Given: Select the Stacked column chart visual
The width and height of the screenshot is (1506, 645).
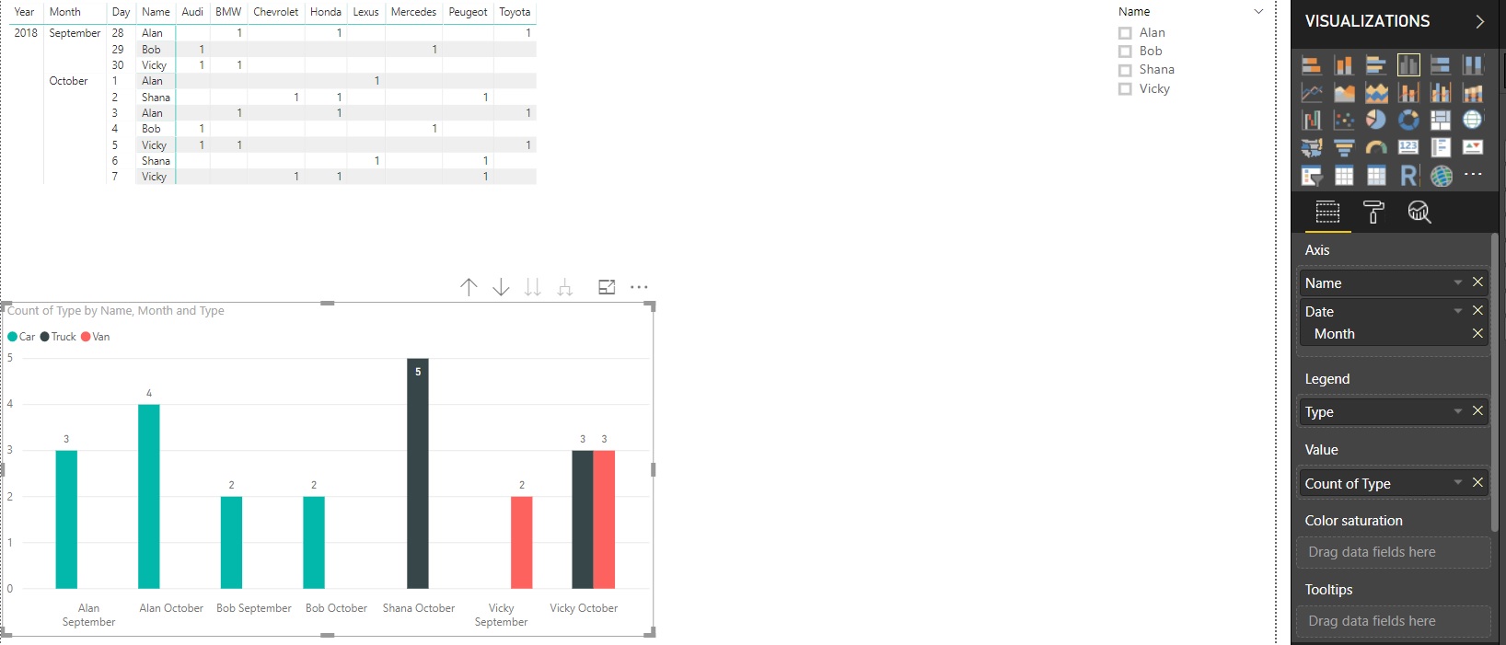Looking at the screenshot, I should (x=1344, y=65).
